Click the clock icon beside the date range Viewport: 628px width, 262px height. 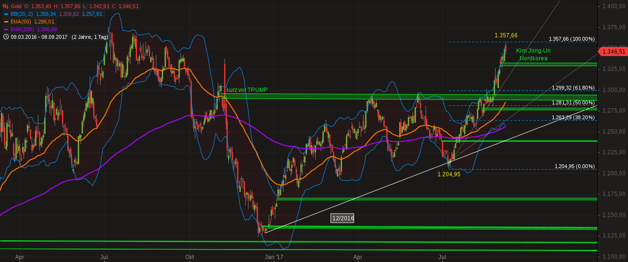pyautogui.click(x=6, y=36)
